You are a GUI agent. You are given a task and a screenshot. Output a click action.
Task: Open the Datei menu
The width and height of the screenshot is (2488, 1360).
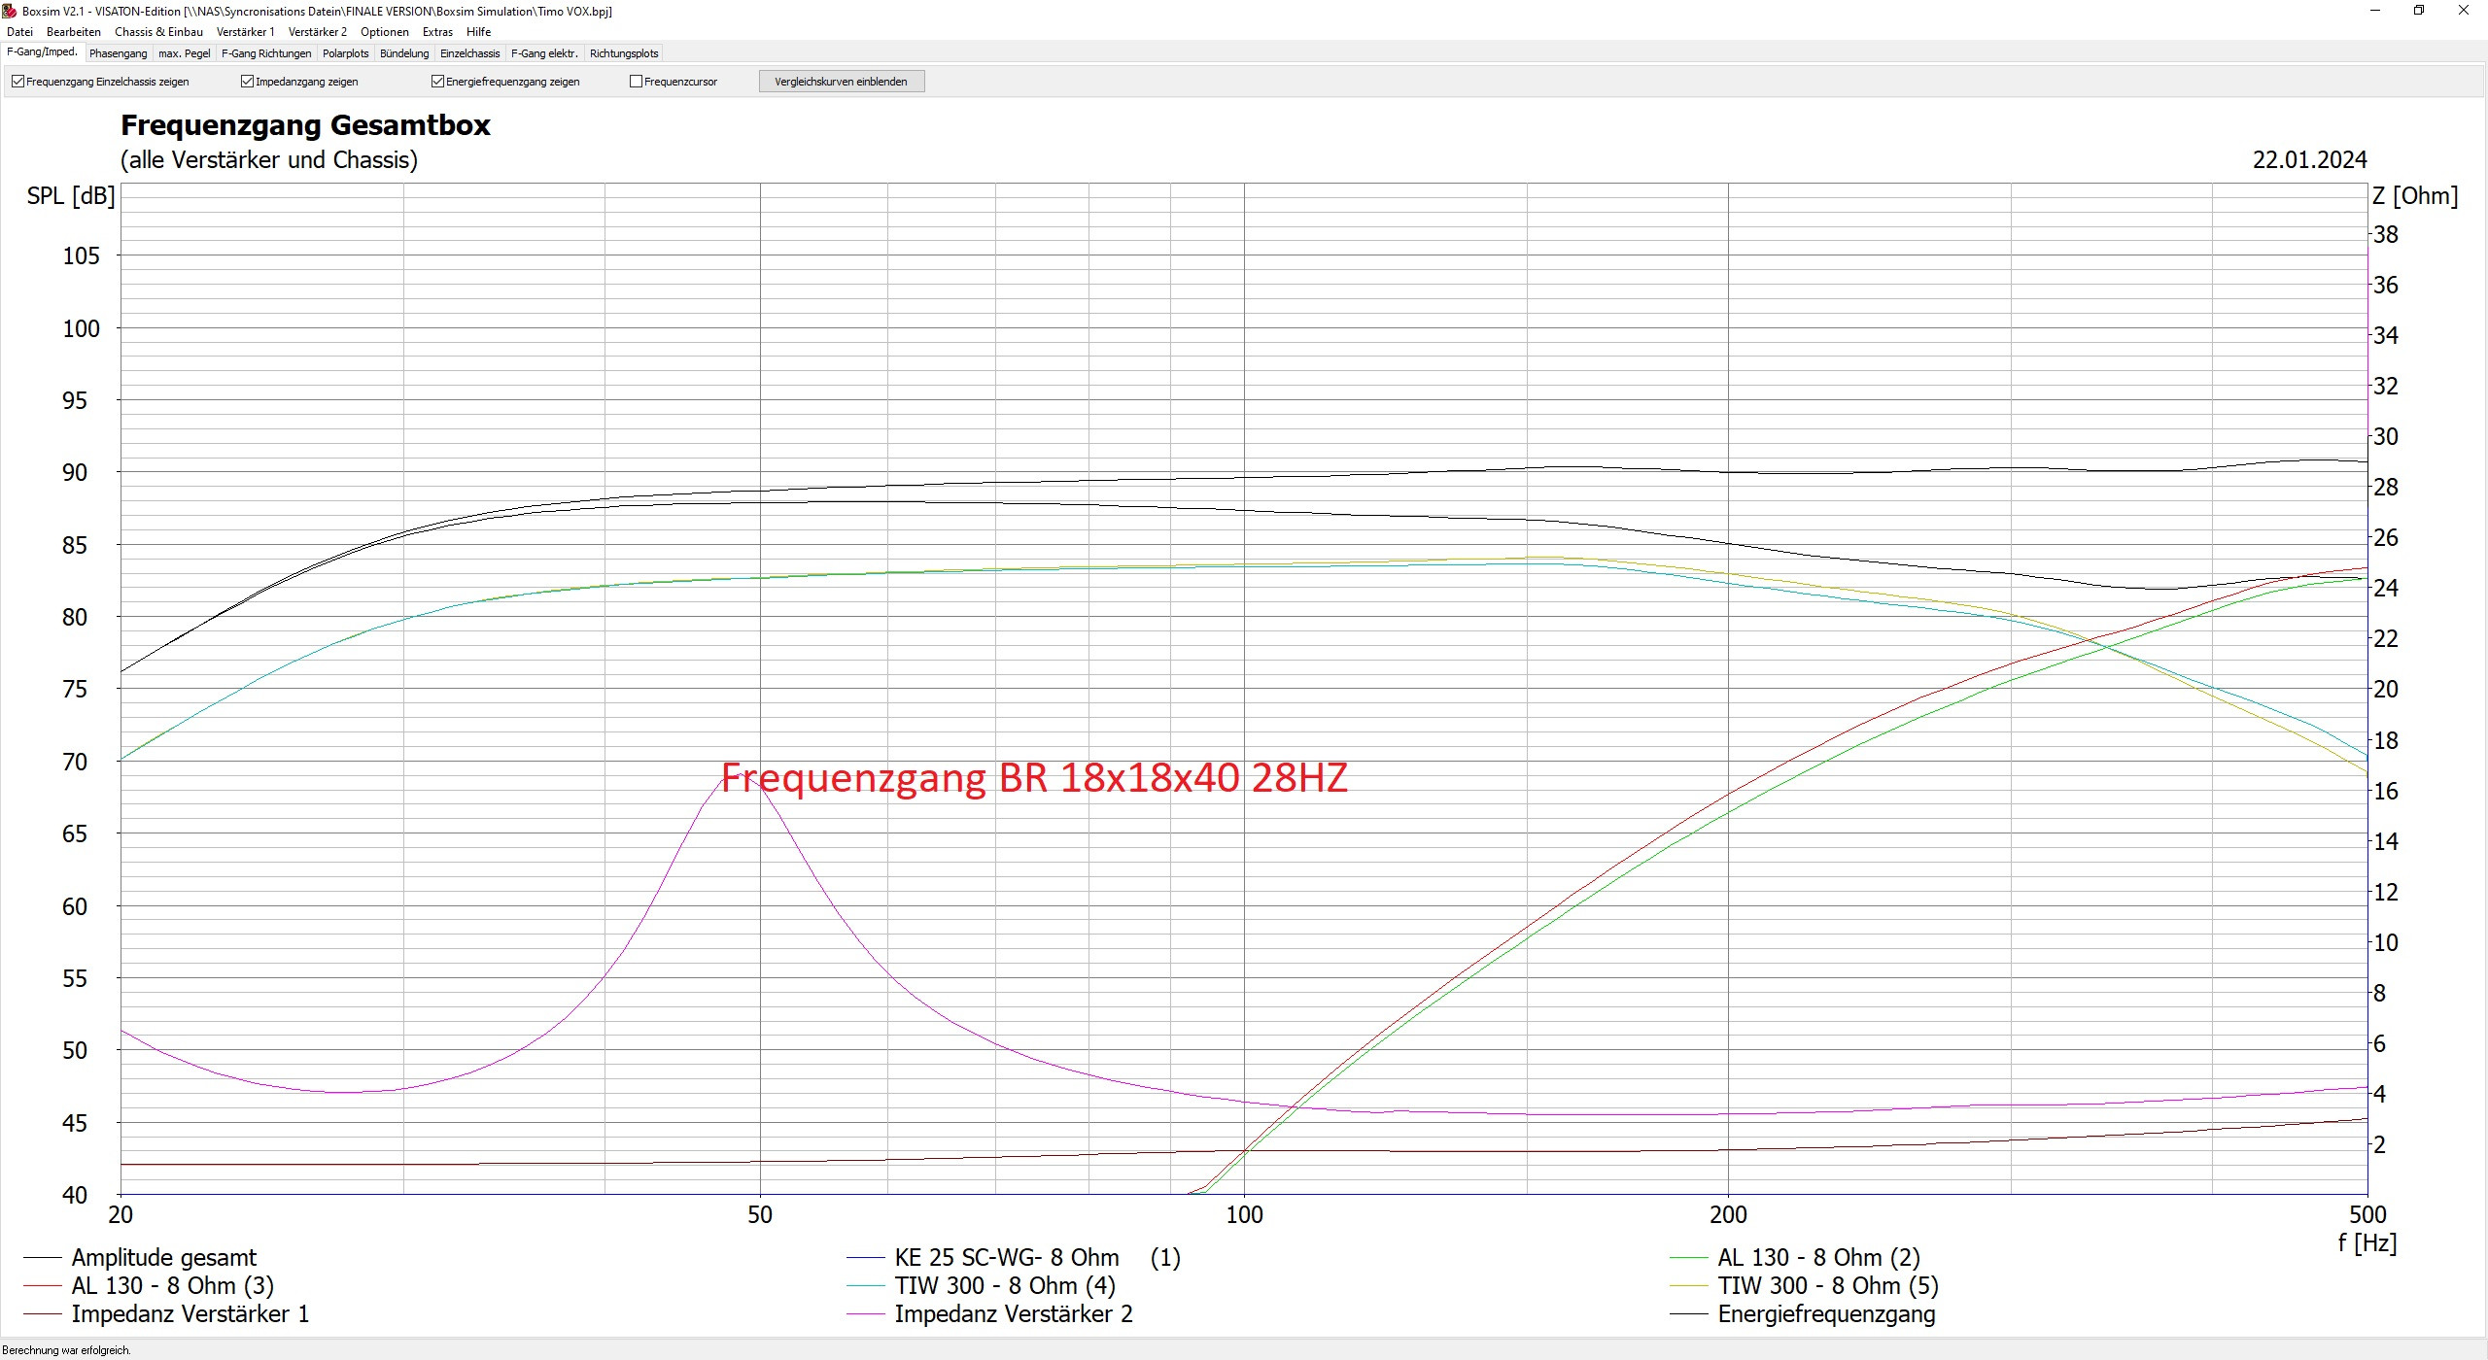pos(19,32)
